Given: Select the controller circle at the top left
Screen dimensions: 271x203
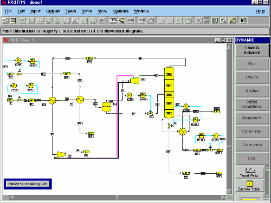Looking at the screenshot, I should (18, 60).
